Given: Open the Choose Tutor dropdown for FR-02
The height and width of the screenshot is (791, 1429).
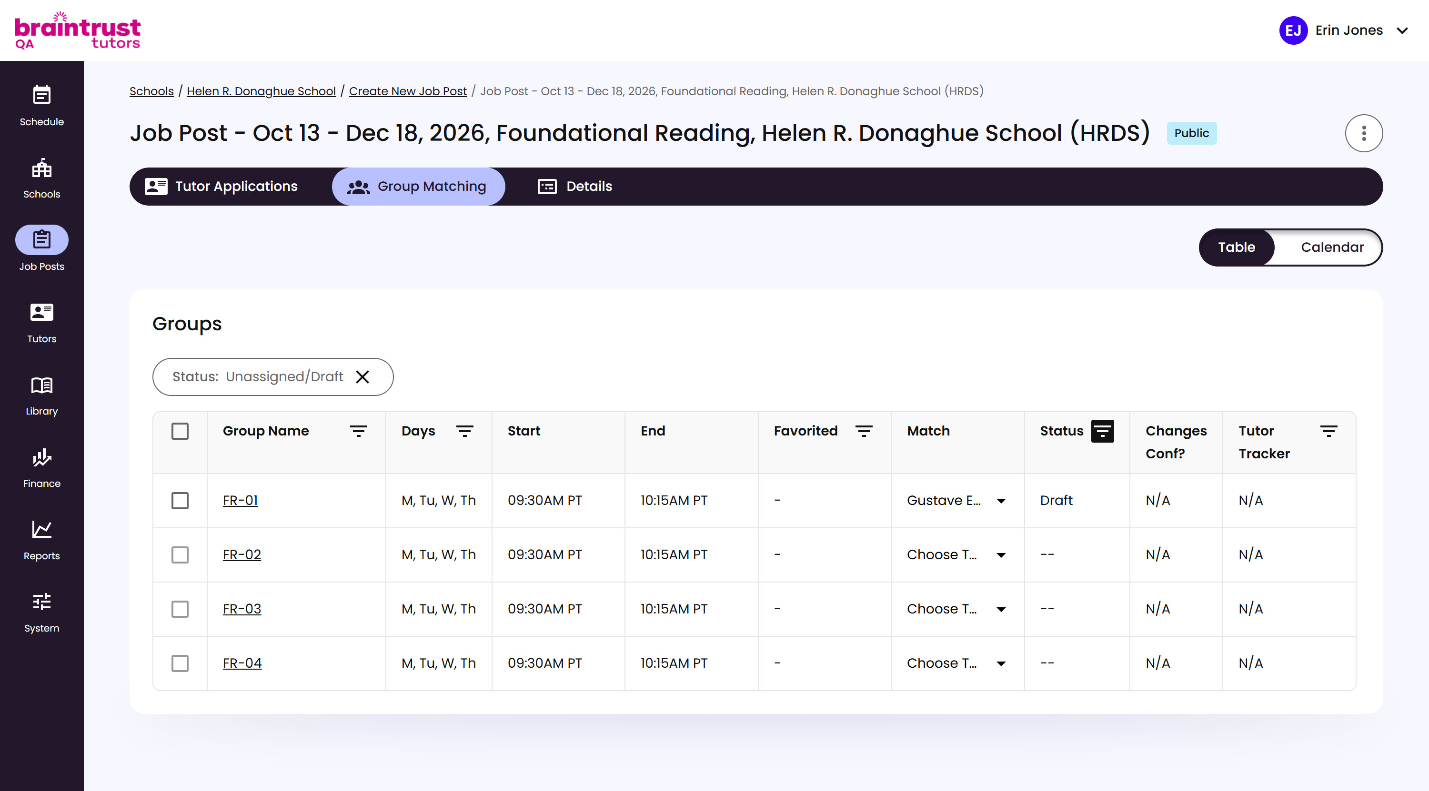Looking at the screenshot, I should pos(956,555).
